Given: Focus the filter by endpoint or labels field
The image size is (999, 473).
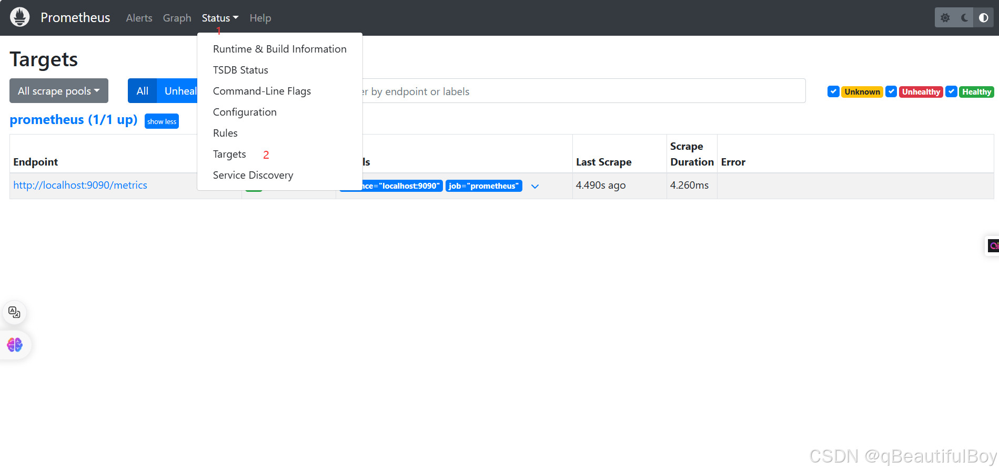Looking at the screenshot, I should pos(584,91).
